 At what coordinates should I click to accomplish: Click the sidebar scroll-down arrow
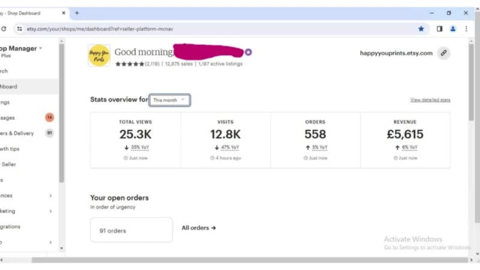pos(61,248)
